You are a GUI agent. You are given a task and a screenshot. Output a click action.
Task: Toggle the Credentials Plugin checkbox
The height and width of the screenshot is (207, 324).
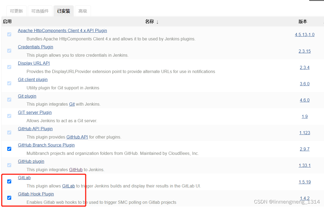coord(9,51)
